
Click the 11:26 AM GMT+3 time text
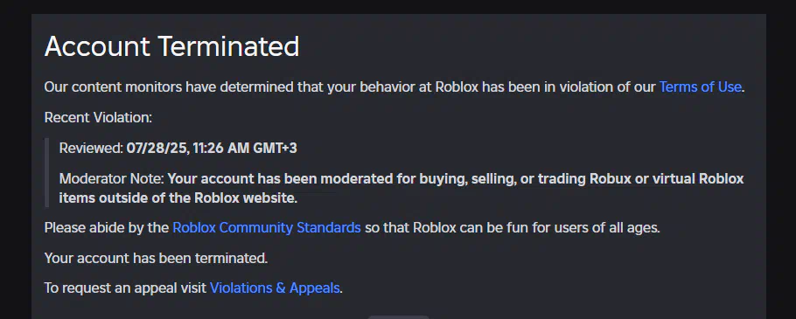tap(245, 149)
